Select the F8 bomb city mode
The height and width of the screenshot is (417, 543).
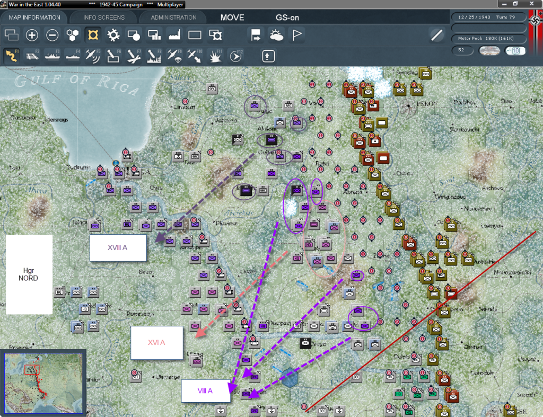pyautogui.click(x=154, y=56)
